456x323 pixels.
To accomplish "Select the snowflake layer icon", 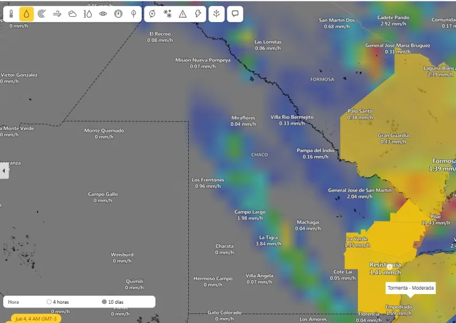I will pyautogui.click(x=167, y=14).
